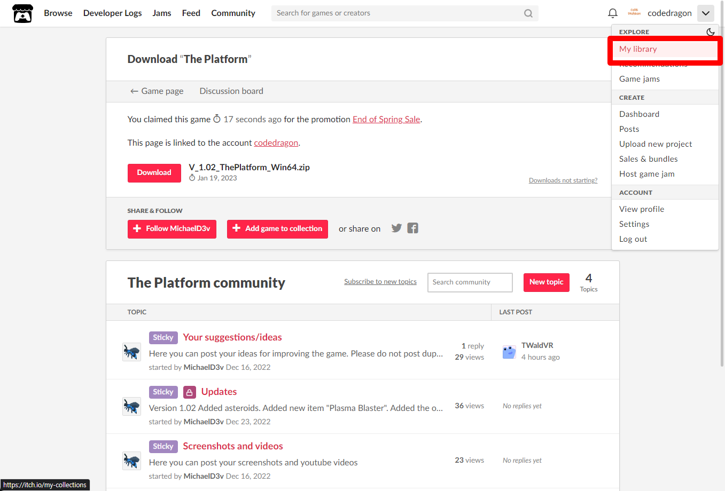
Task: Select My library in dropdown
Action: coord(665,49)
